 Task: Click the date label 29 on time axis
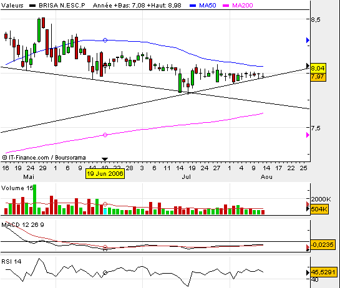[x=42, y=168]
